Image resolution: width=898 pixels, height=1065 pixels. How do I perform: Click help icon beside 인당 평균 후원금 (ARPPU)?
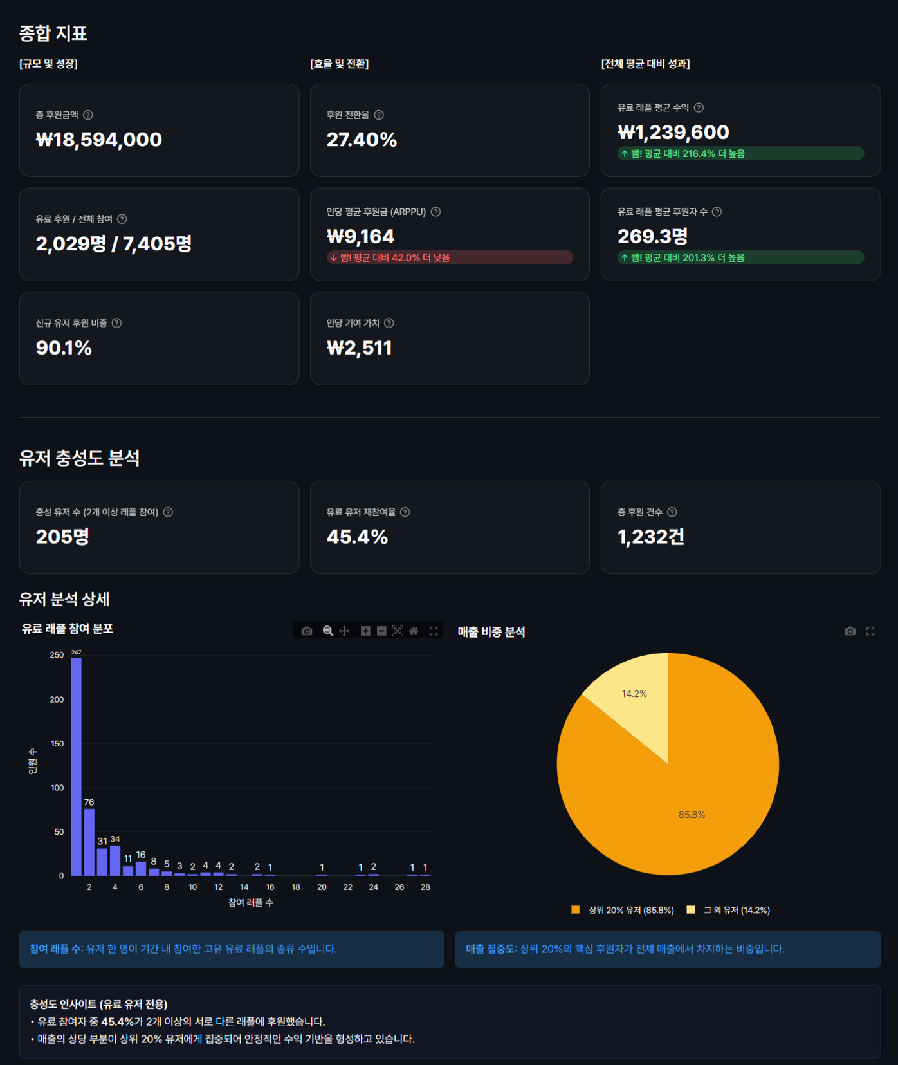coord(435,212)
